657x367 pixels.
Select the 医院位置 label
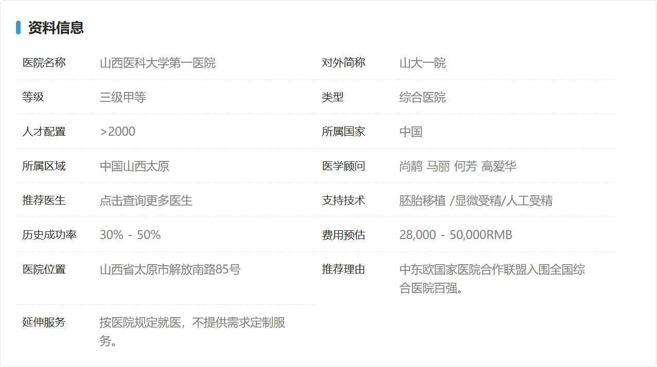[x=44, y=269]
